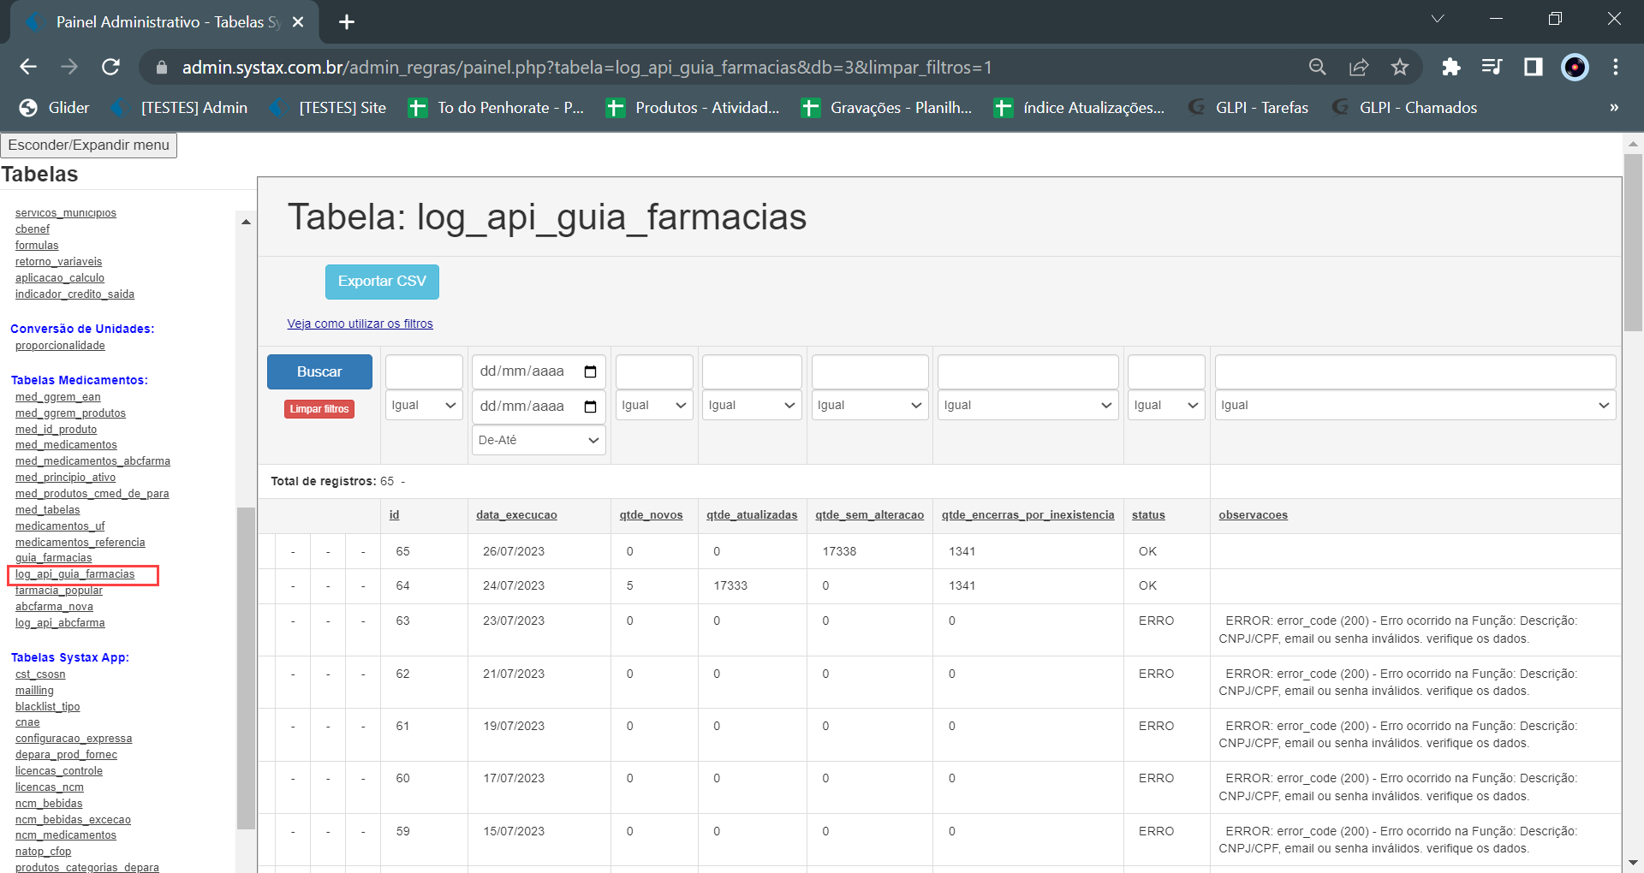Open the GLPI - Chamados bookmark
1644x873 pixels.
1405,108
